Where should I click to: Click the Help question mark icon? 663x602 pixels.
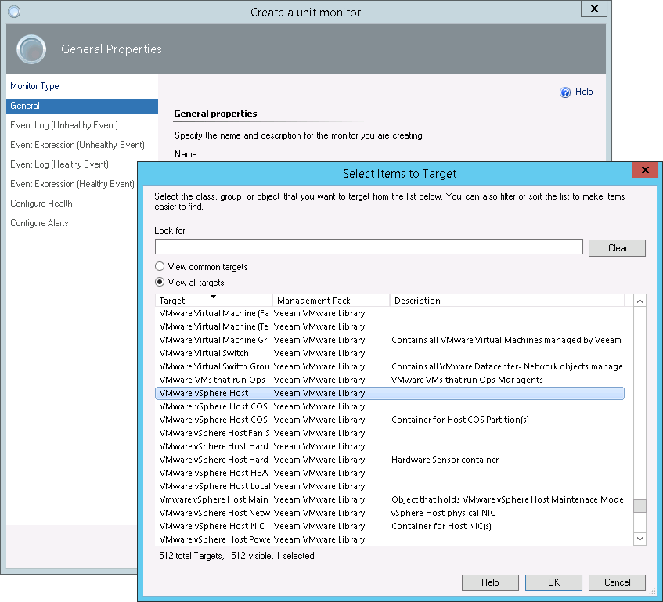coord(565,92)
